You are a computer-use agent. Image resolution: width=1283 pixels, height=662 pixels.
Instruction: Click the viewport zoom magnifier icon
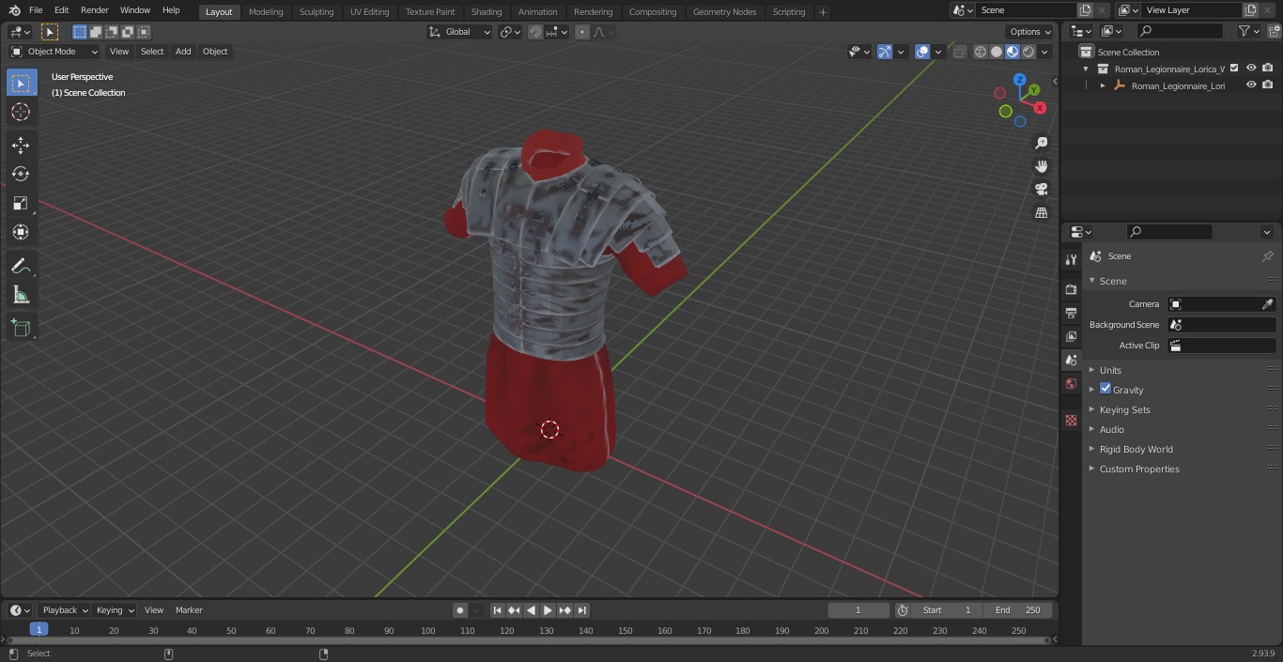(x=1041, y=143)
